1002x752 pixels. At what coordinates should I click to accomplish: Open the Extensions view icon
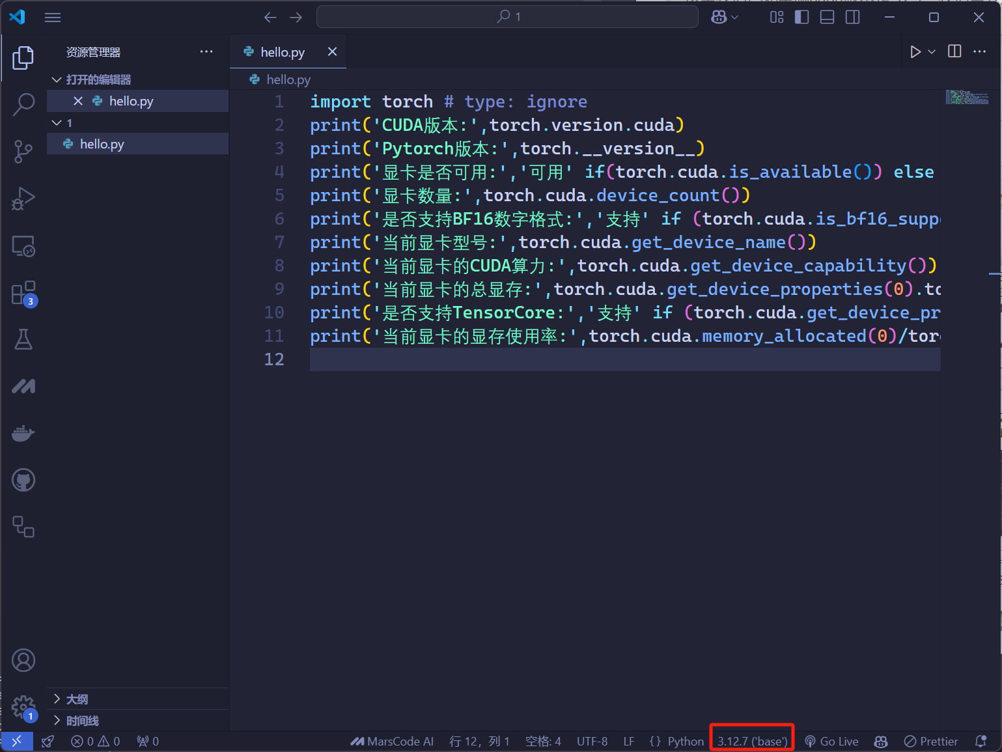tap(23, 293)
